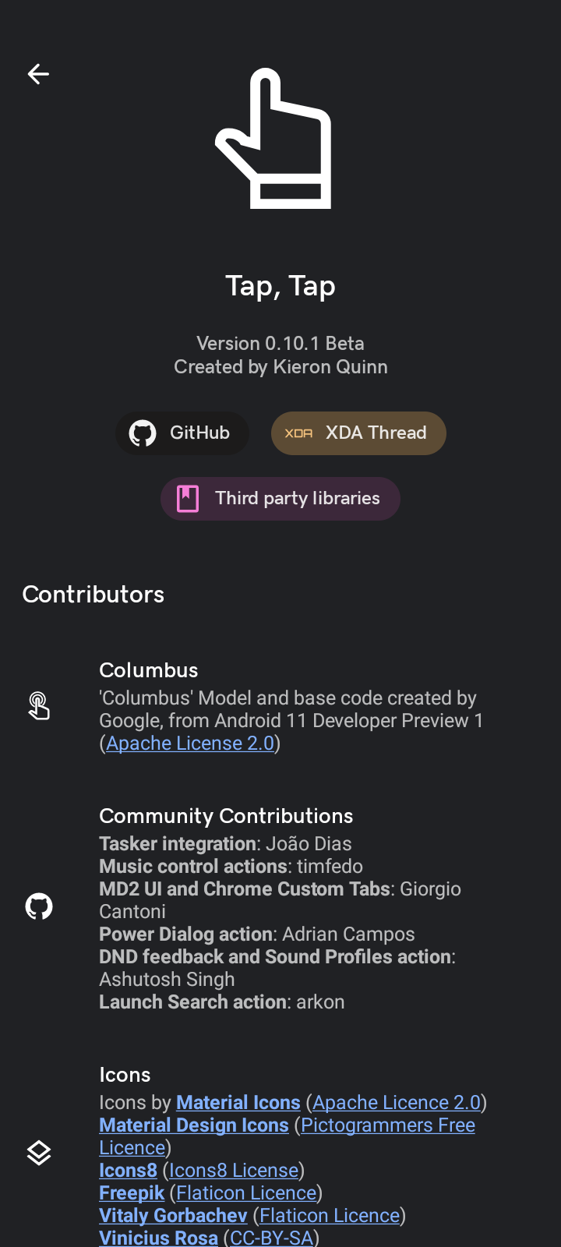Open the Third party libraries list

[x=280, y=498]
